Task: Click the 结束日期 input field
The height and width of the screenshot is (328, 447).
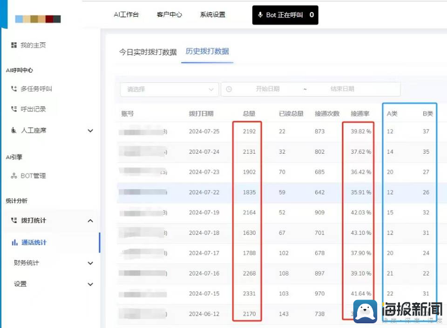Action: 342,89
